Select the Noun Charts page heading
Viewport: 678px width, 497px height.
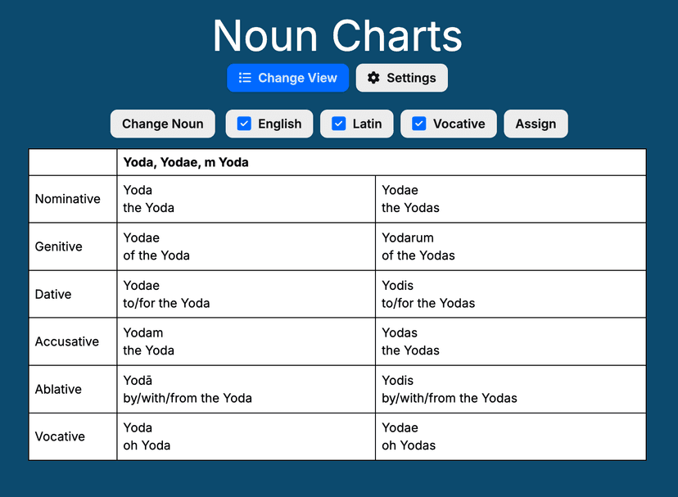click(x=337, y=36)
